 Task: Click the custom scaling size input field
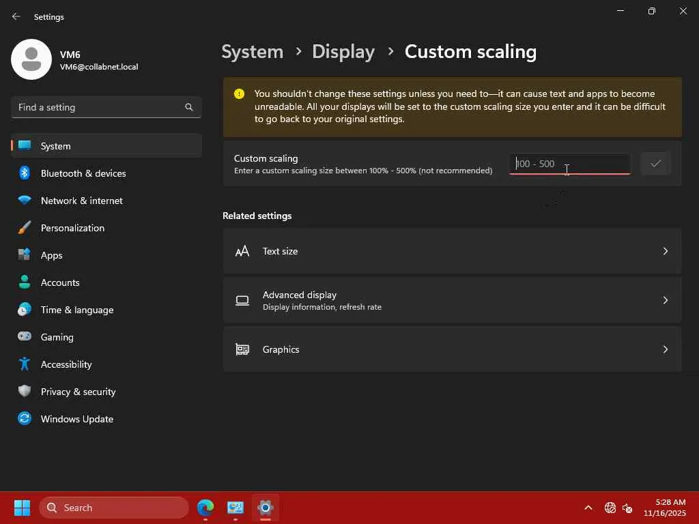click(x=569, y=164)
